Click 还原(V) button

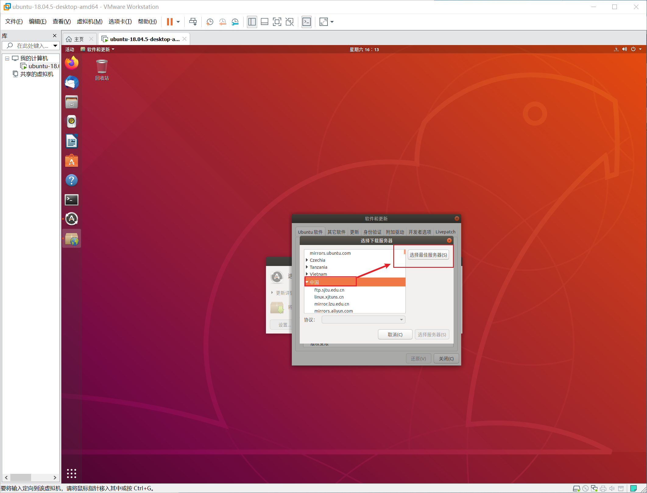click(419, 358)
